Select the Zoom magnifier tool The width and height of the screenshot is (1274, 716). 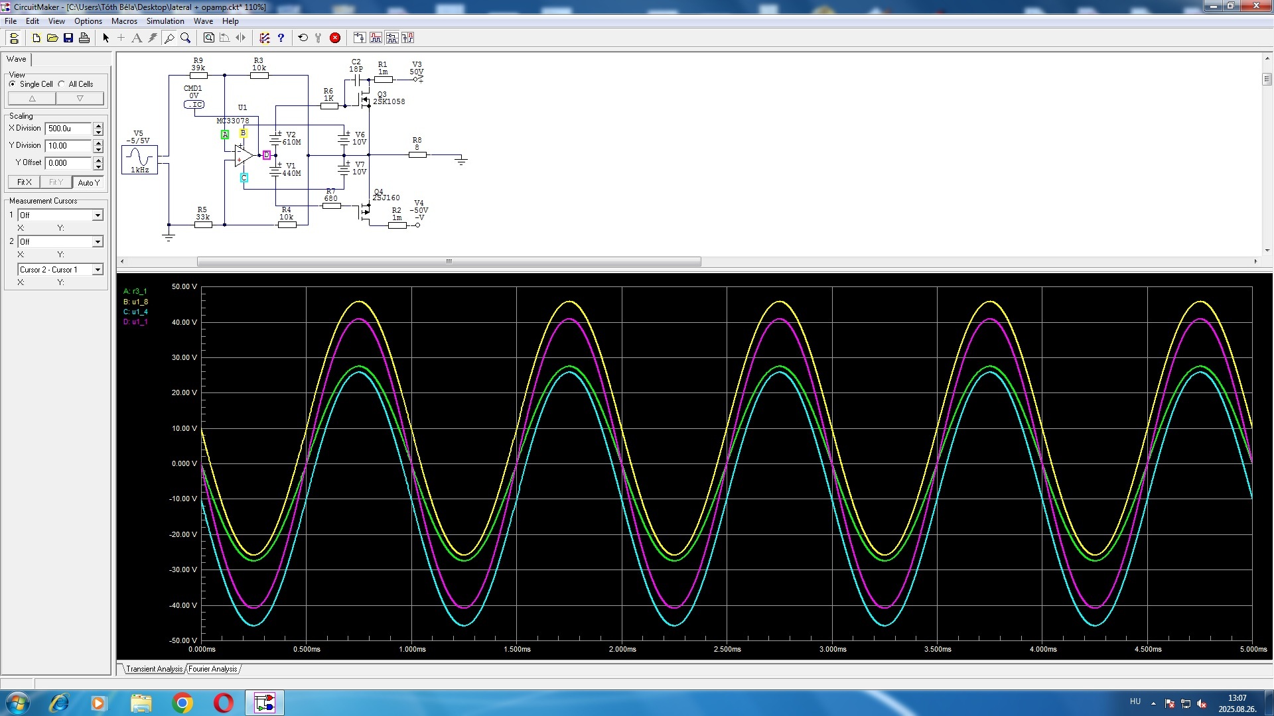click(186, 38)
